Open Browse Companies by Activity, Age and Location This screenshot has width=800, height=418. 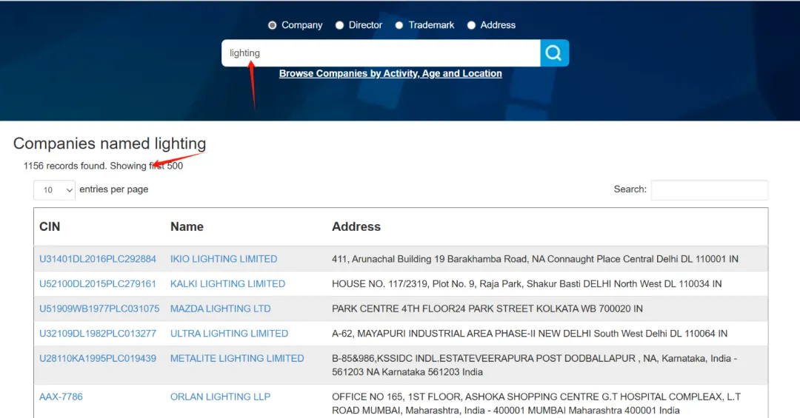pos(390,73)
